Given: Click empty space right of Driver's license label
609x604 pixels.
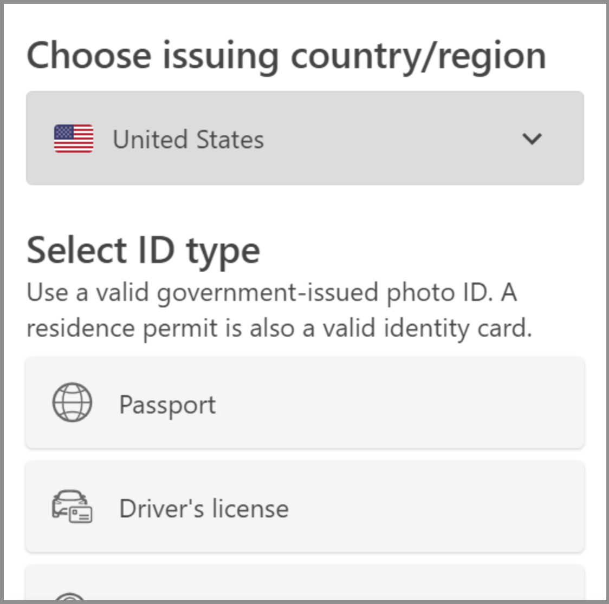Looking at the screenshot, I should coord(433,508).
